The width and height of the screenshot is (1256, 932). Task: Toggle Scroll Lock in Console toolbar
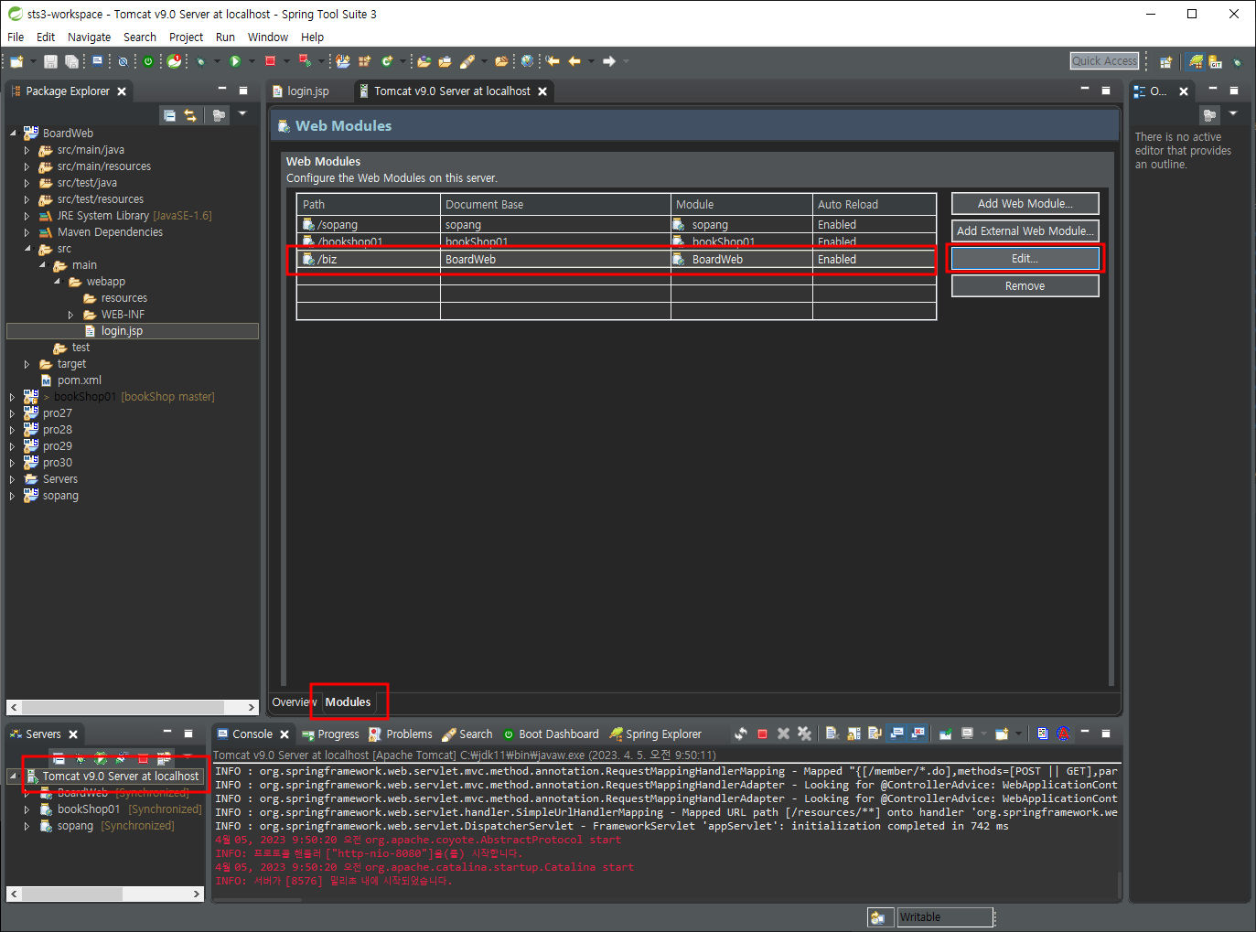pos(853,734)
